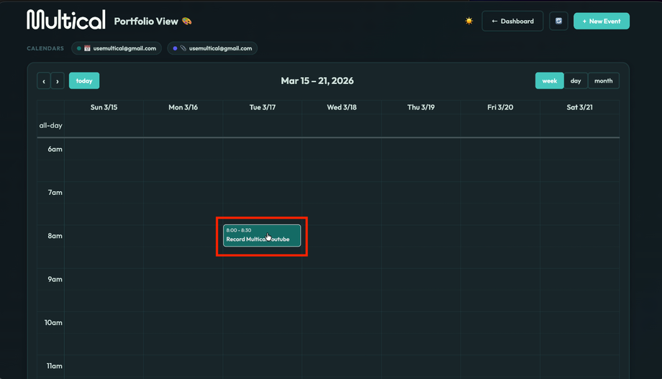Click the Tue 3/17 column header
Image resolution: width=662 pixels, height=379 pixels.
(x=263, y=107)
